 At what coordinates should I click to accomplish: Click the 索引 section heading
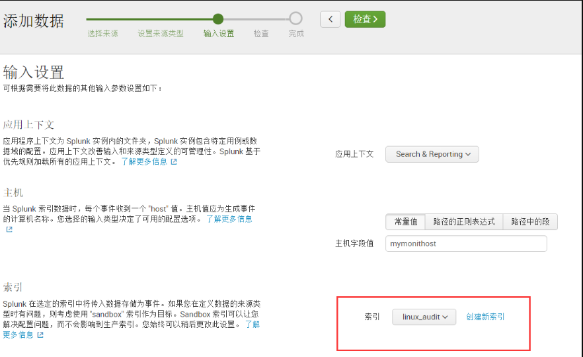coord(13,287)
